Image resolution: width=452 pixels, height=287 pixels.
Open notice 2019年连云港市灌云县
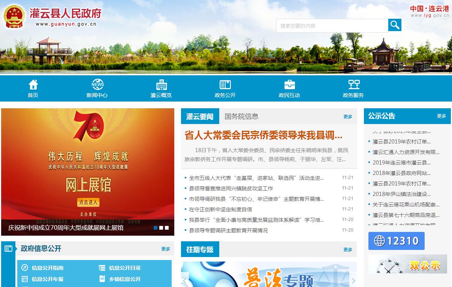point(402,163)
